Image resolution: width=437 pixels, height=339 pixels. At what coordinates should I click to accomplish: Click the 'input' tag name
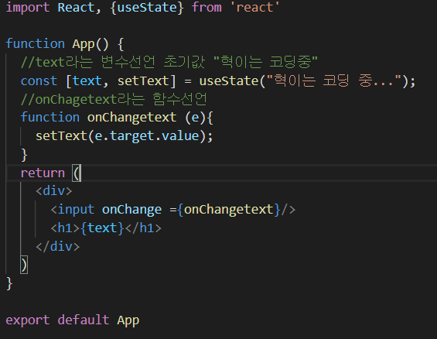76,210
